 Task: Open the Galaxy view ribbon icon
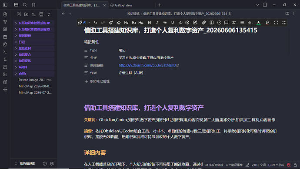pyautogui.click(x=5, y=82)
